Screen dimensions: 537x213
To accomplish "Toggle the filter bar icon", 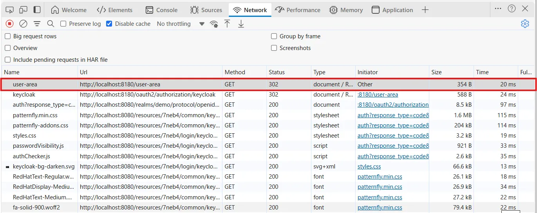I will [x=37, y=24].
